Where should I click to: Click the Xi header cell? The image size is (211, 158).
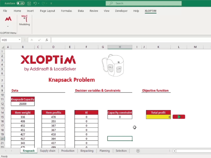click(x=86, y=113)
